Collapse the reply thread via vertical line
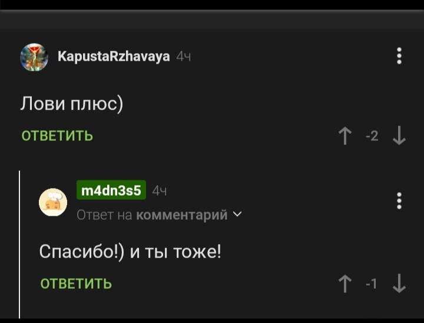The height and width of the screenshot is (323, 424). coord(20,245)
